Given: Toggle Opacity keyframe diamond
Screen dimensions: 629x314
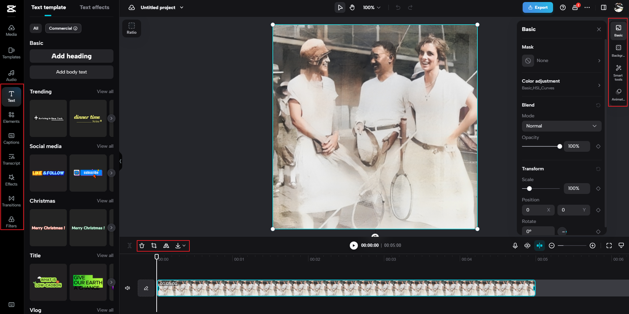Looking at the screenshot, I should pos(598,146).
